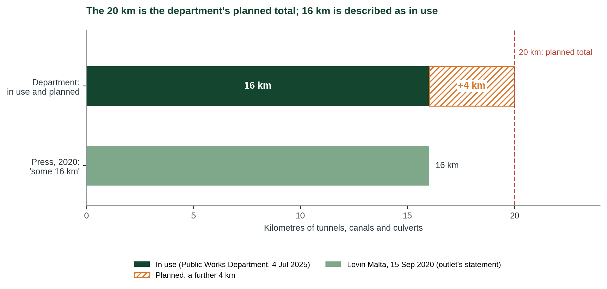
Task: Click the light green Lovin Malta legend swatch
Action: pos(333,264)
